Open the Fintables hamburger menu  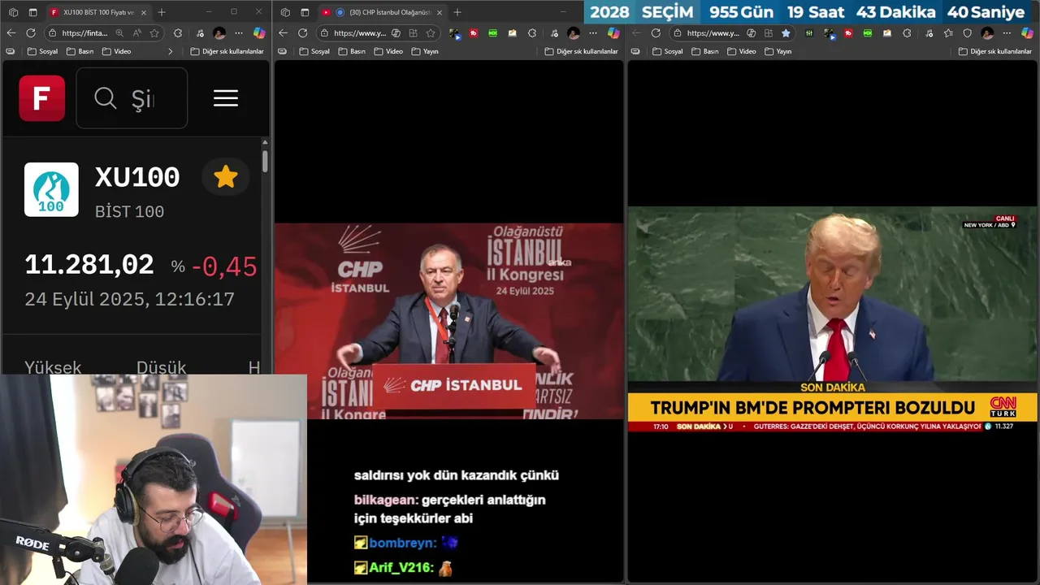[226, 98]
